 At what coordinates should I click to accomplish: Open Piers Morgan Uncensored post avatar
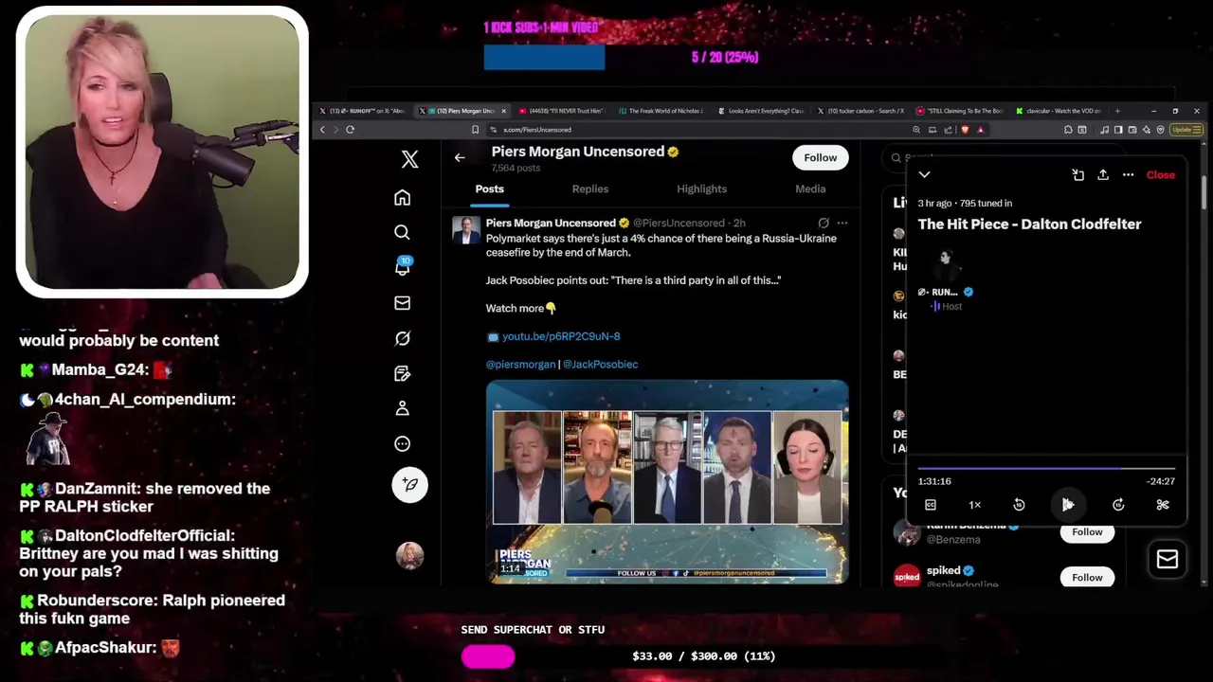[465, 230]
